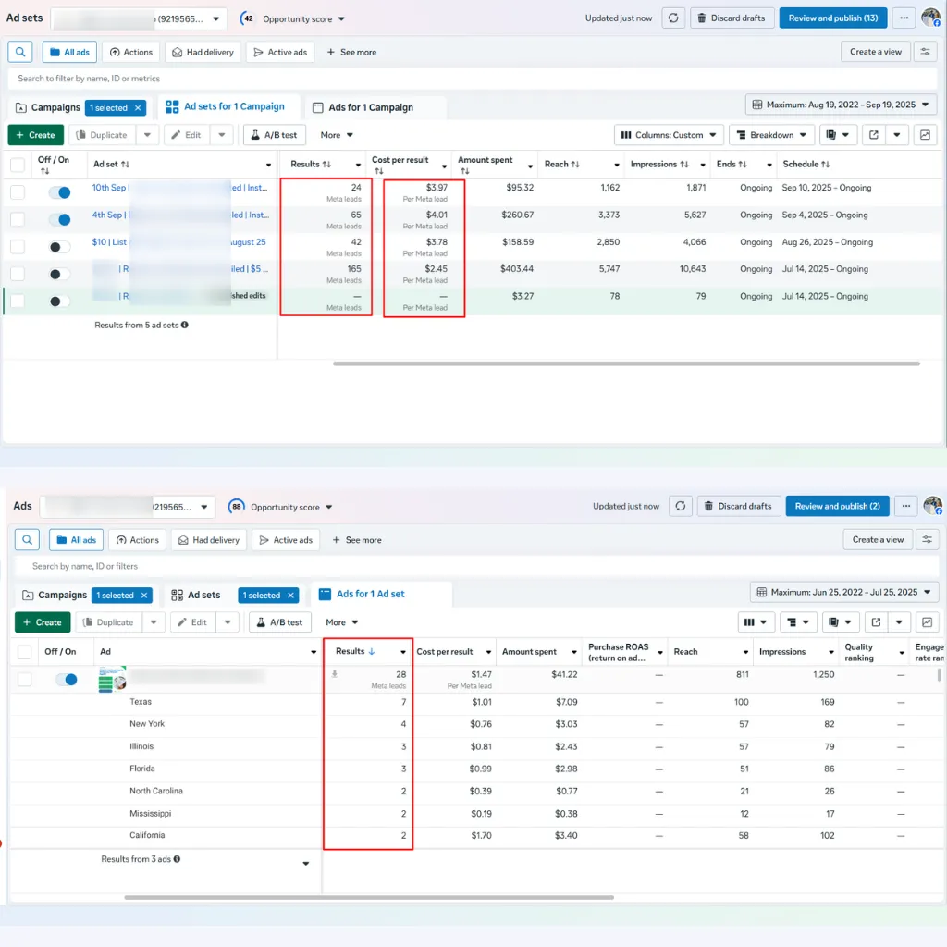Open the date range Aug 19, 2022 – Sep 19, 2025
The height and width of the screenshot is (947, 947).
click(841, 105)
